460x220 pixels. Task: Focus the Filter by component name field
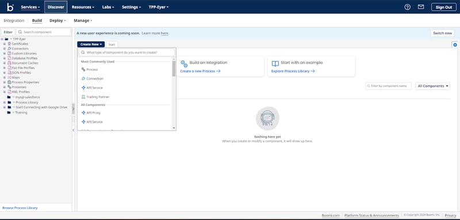(389, 86)
